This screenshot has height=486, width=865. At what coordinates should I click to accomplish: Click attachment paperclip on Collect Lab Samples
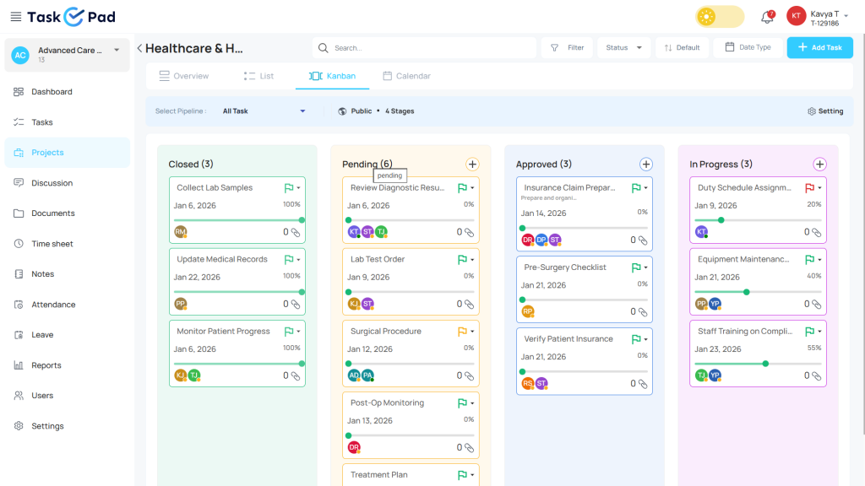click(x=296, y=232)
